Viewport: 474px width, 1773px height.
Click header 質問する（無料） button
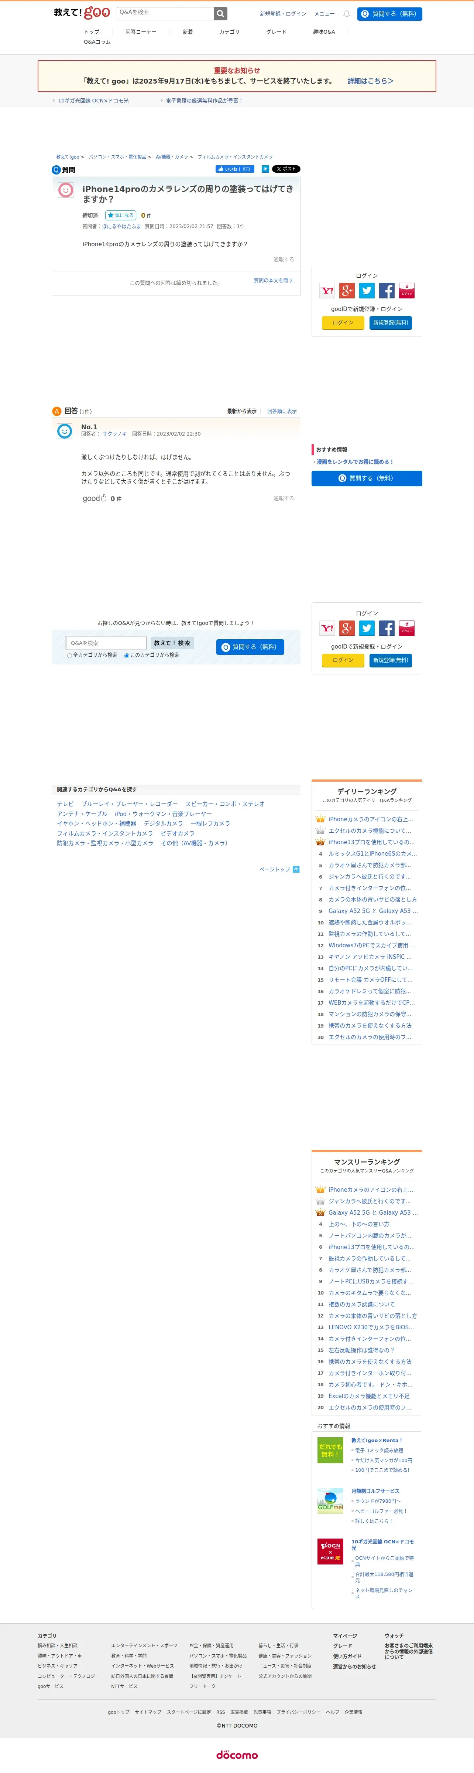[389, 14]
